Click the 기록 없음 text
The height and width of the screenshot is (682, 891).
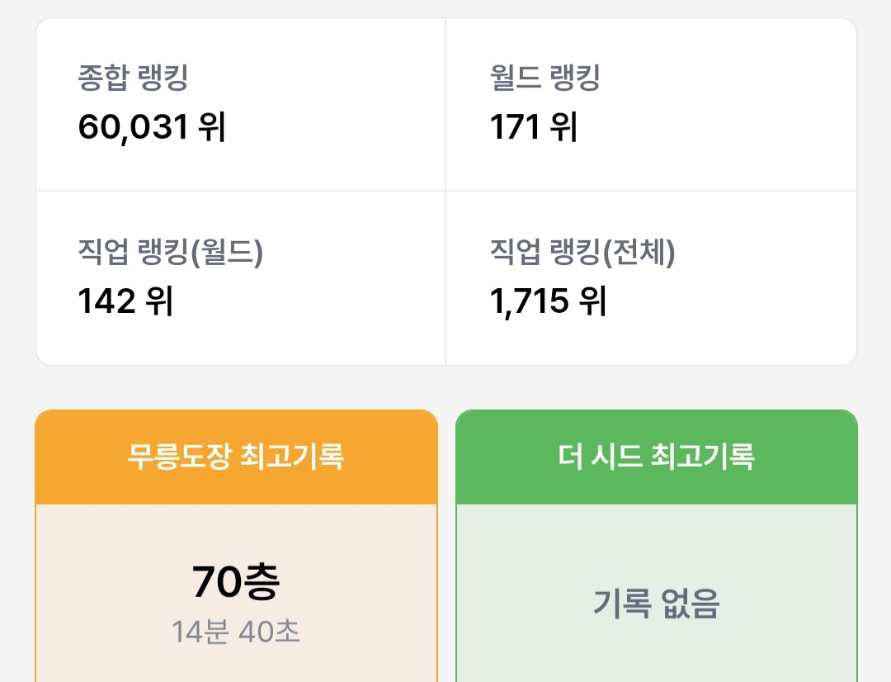(656, 604)
